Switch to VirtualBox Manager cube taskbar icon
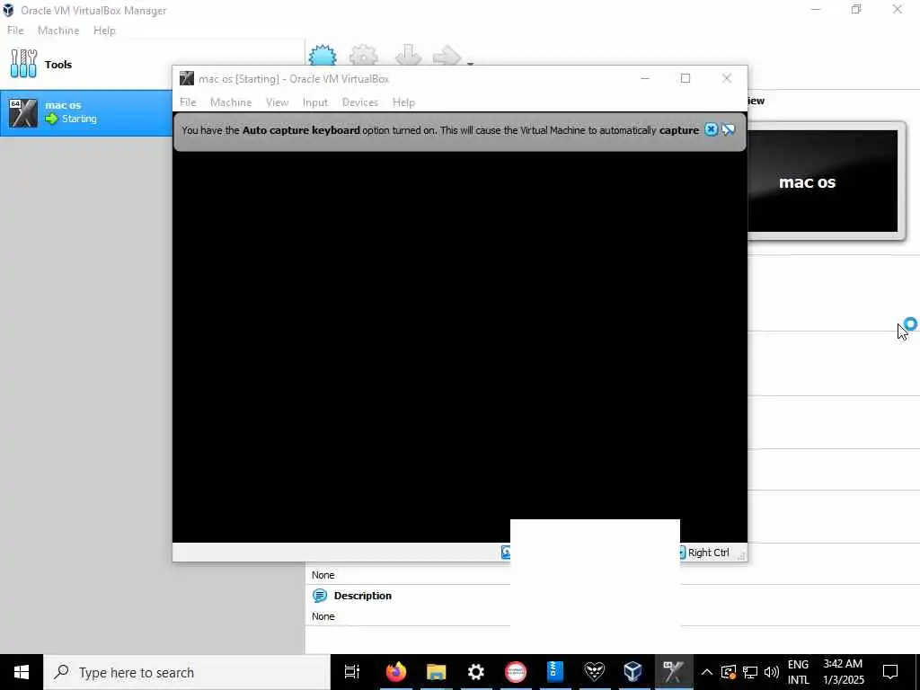 (633, 672)
